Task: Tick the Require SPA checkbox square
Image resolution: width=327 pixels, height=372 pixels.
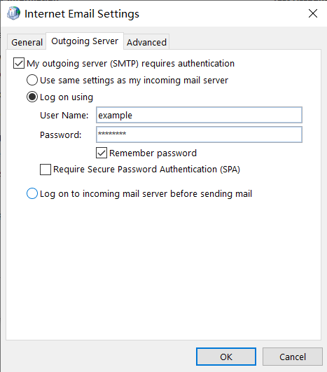Action: (x=46, y=170)
